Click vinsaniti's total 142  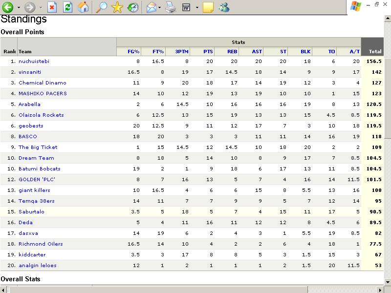pos(376,72)
